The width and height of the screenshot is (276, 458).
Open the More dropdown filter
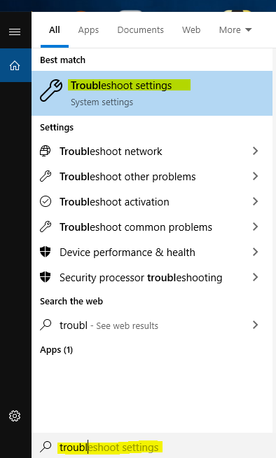pyautogui.click(x=235, y=29)
